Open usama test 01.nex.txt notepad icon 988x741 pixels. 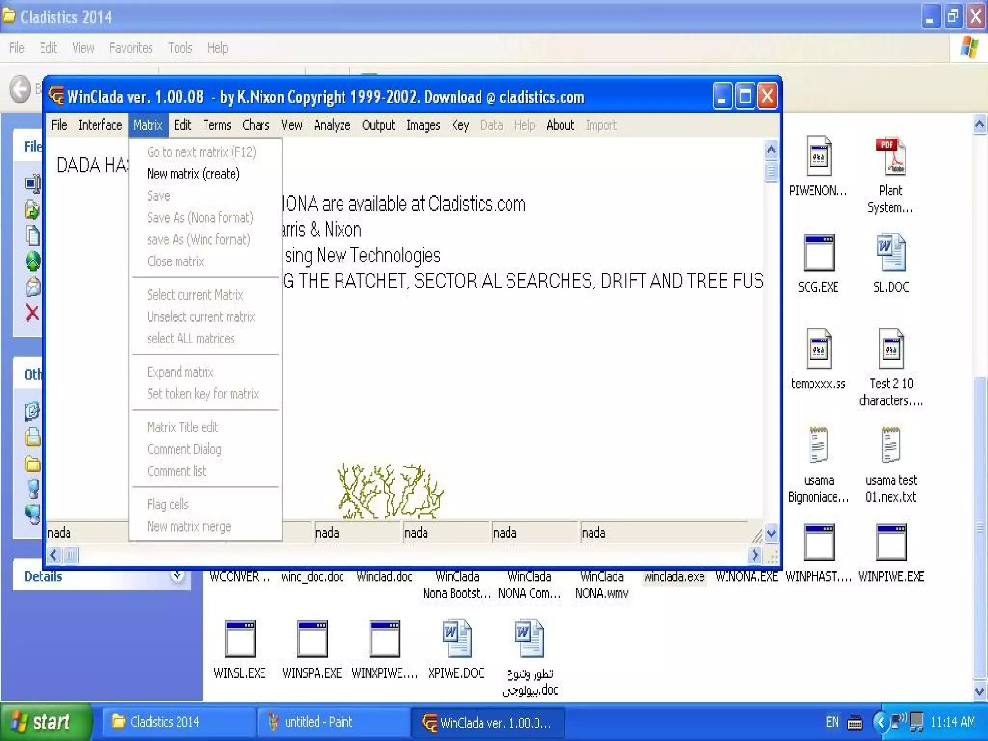(891, 446)
